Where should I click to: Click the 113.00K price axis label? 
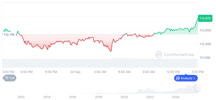(205, 30)
